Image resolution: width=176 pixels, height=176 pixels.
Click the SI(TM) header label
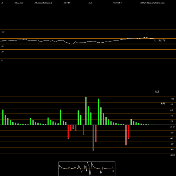pyautogui.click(x=67, y=3)
